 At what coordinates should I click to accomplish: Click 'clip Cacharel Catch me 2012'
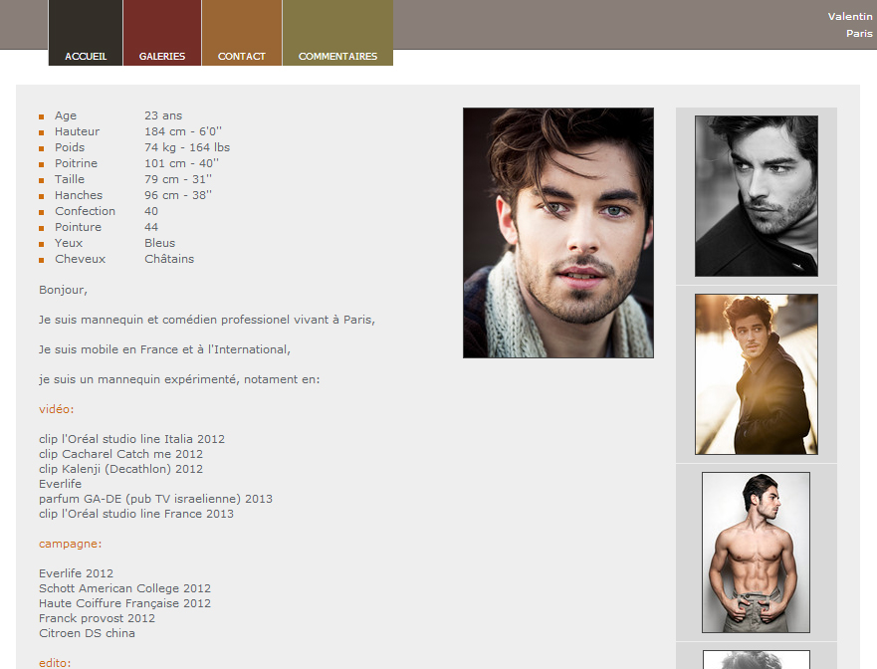pyautogui.click(x=120, y=454)
